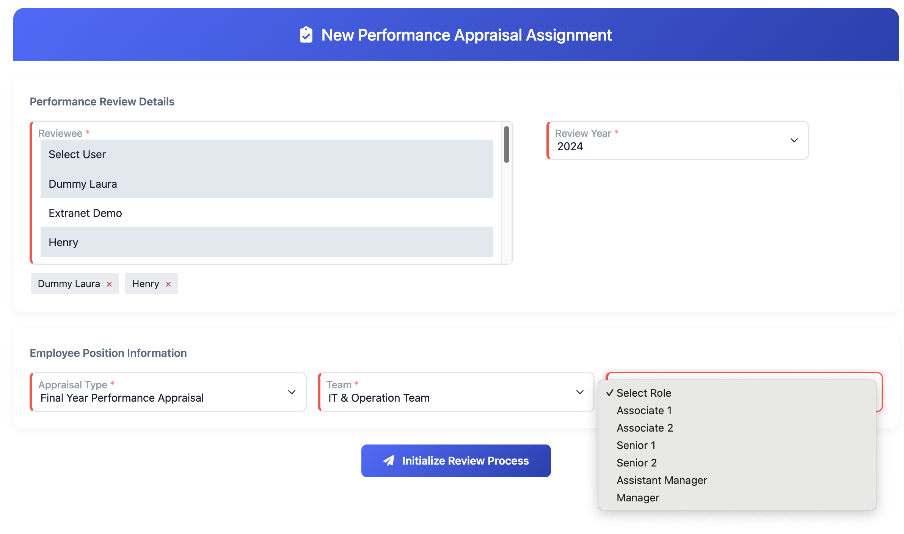Keep the checked Select Role option
The image size is (904, 534).
coord(643,393)
